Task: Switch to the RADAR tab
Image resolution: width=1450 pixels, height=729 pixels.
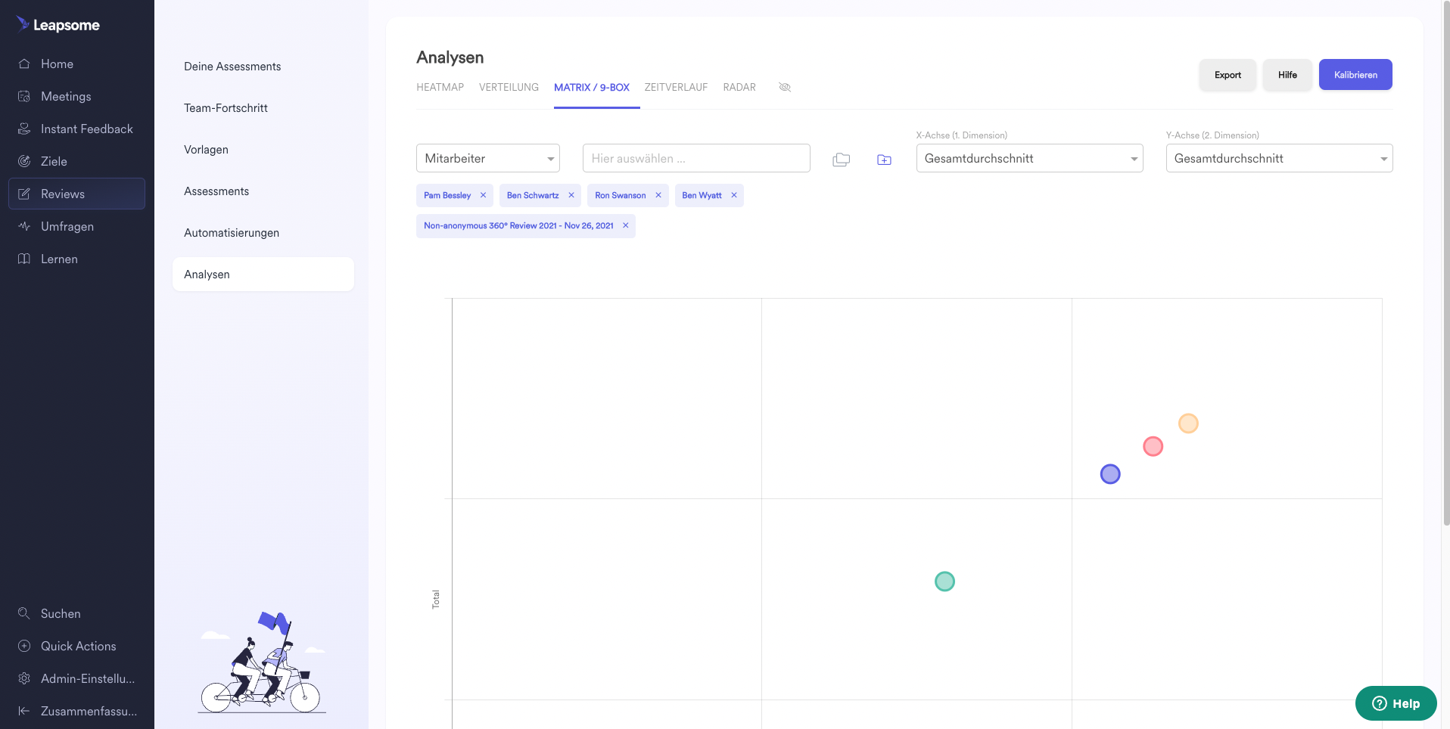Action: (x=739, y=87)
